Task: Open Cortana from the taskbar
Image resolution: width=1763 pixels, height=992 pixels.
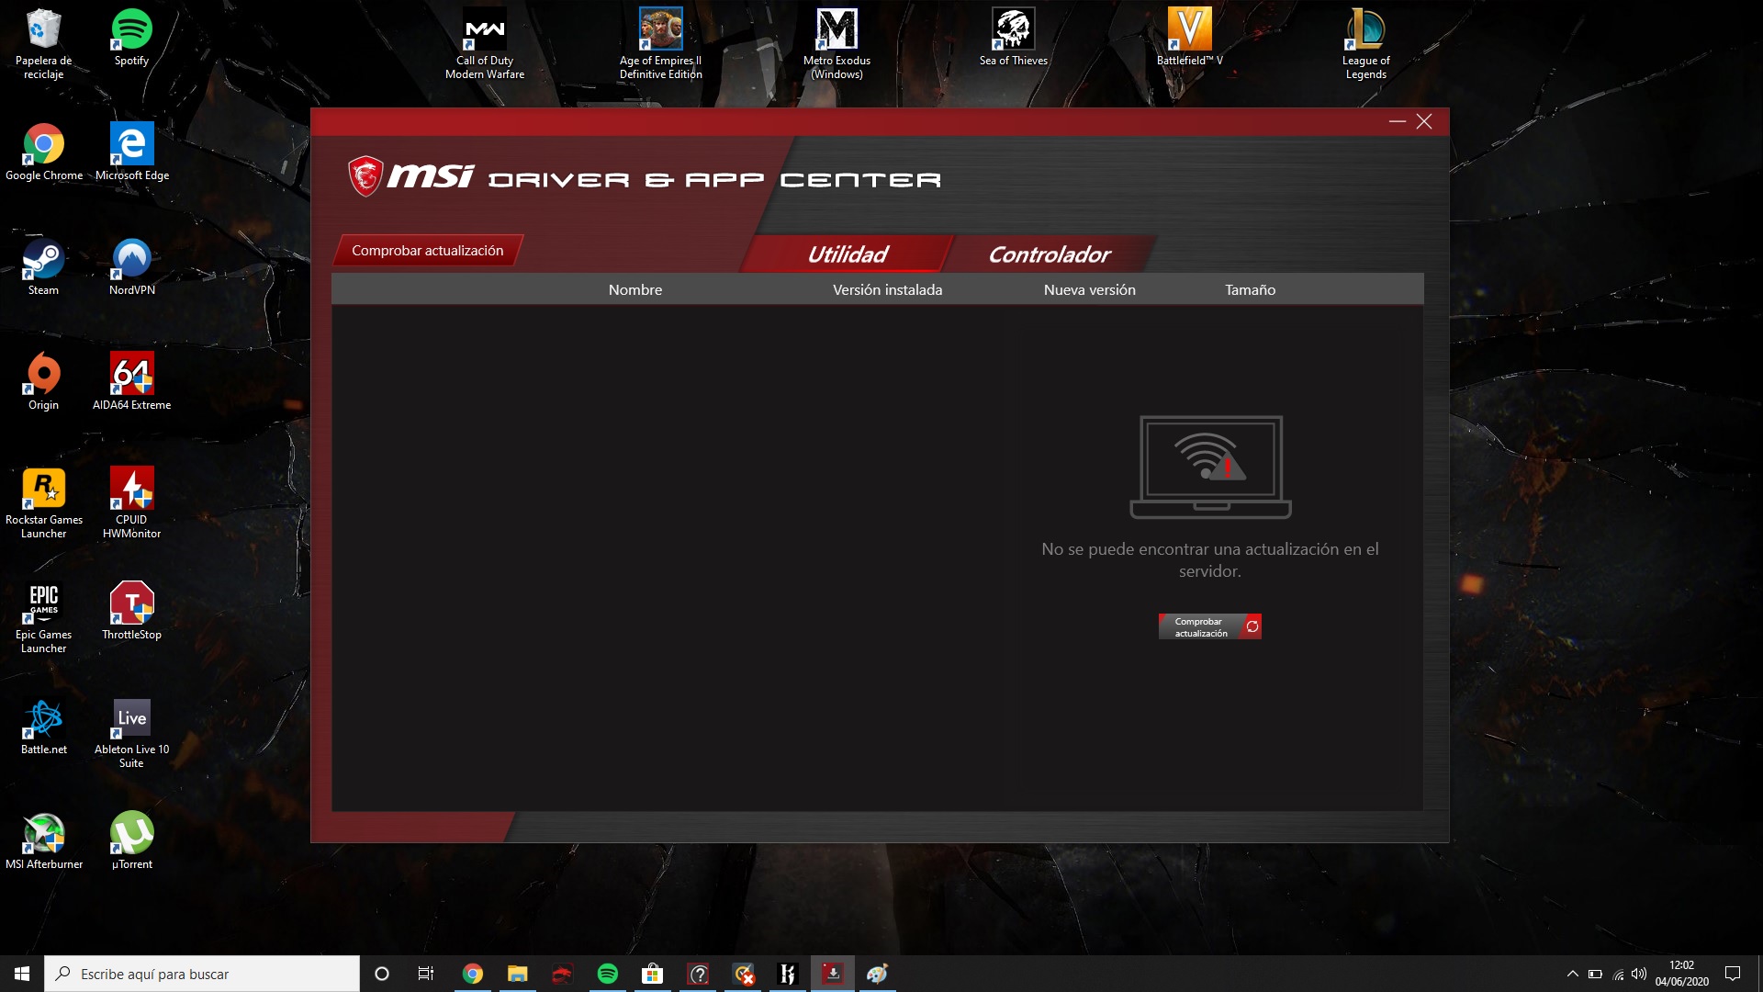Action: click(382, 974)
